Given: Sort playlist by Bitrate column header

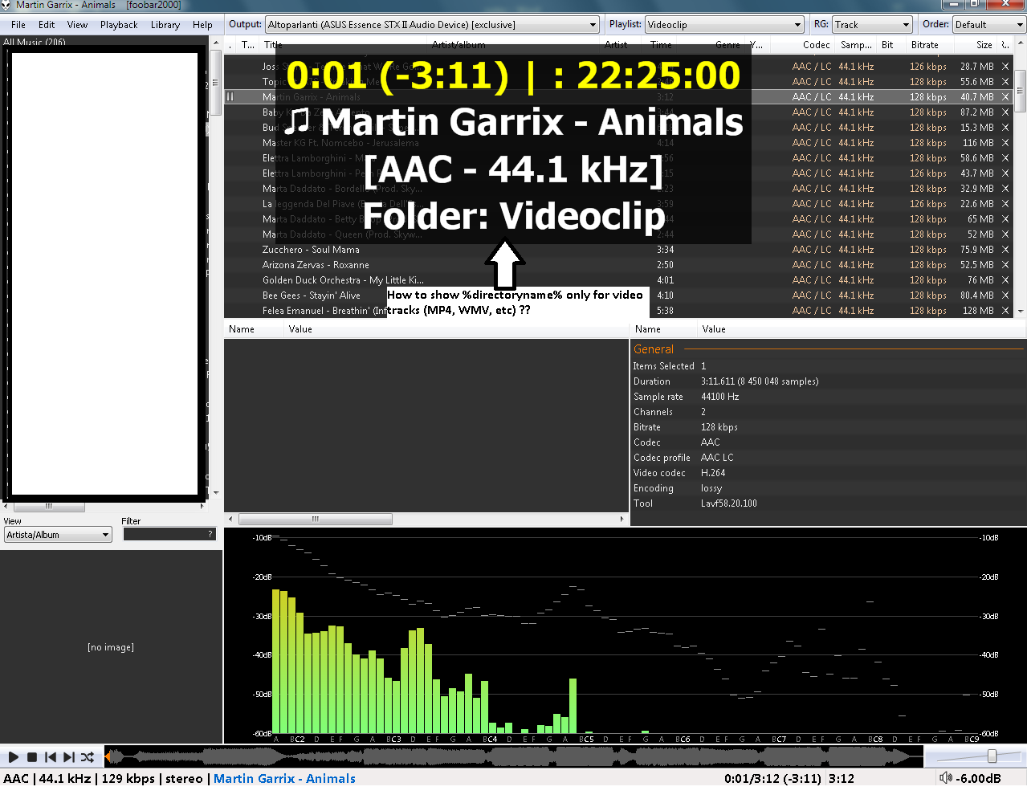Looking at the screenshot, I should pyautogui.click(x=924, y=45).
